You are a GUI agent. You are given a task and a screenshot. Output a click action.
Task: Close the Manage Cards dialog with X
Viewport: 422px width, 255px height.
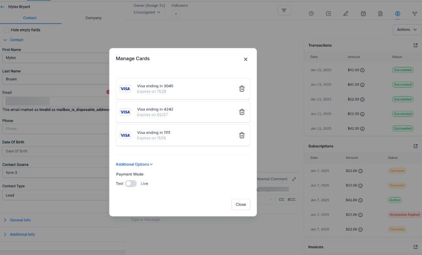coord(246,59)
